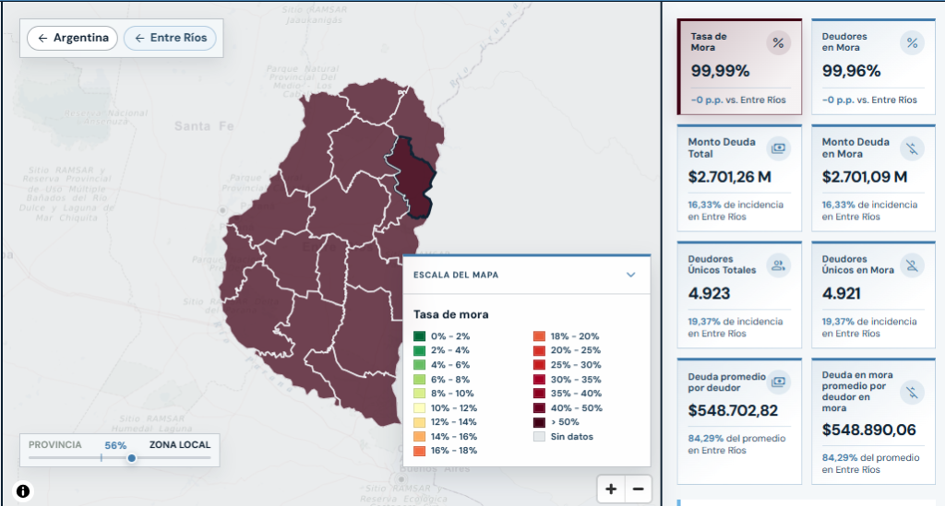Click the 4.921 debtors in default value
945x506 pixels.
(x=842, y=294)
